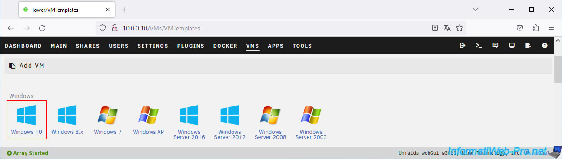The height and width of the screenshot is (159, 562).
Task: Click the Windows 7 text link
Action: click(108, 132)
